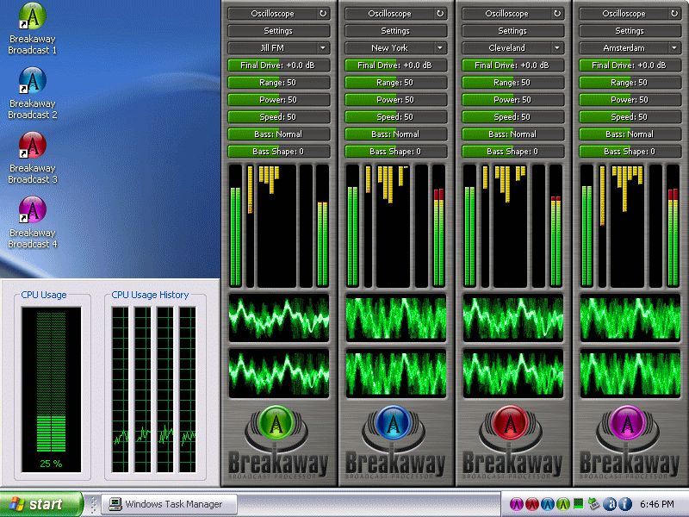The image size is (689, 517).
Task: Click Bass: Normal slider in Amsterdam panel
Action: [630, 134]
